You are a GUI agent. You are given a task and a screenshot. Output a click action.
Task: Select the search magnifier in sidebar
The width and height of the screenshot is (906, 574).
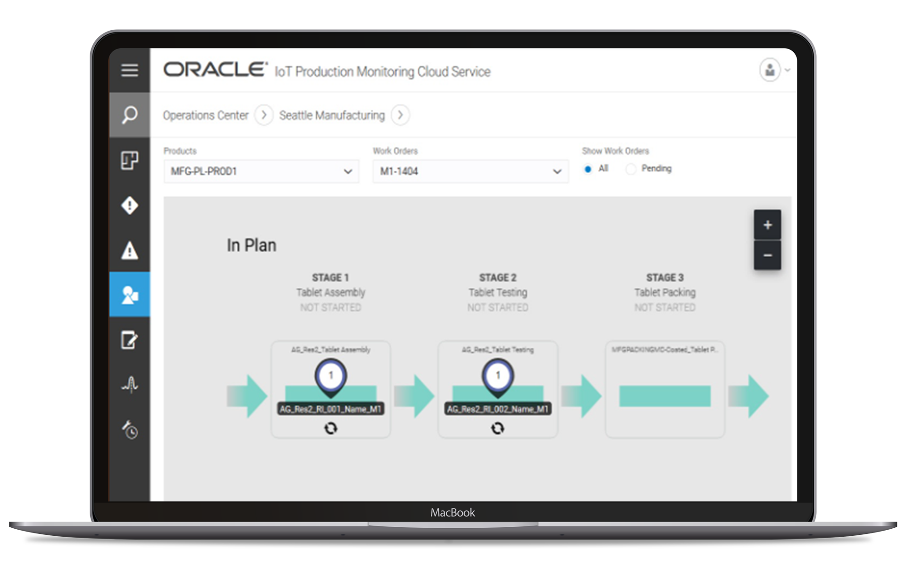coord(129,115)
